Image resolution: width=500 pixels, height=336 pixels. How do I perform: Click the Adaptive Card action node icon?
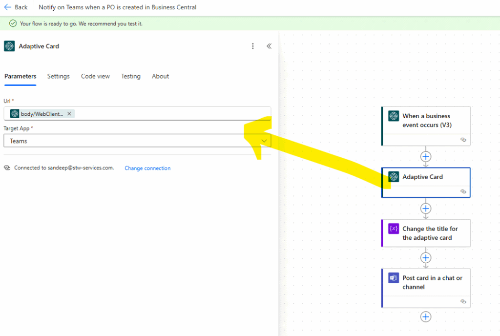[394, 177]
